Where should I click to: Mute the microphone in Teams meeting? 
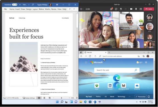136,9
